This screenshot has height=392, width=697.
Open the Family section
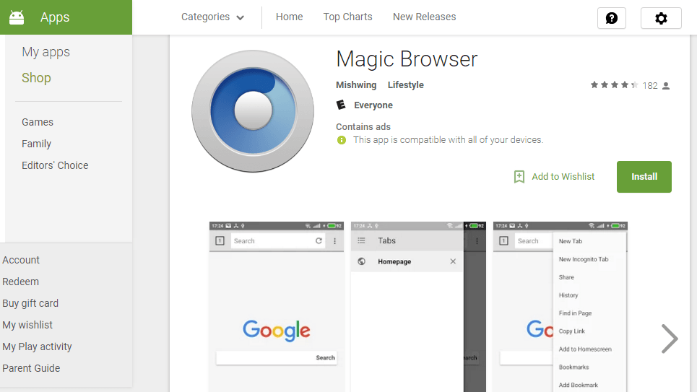tap(36, 144)
